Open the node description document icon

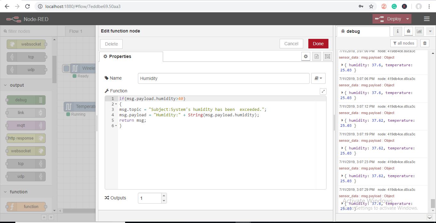pyautogui.click(x=317, y=56)
